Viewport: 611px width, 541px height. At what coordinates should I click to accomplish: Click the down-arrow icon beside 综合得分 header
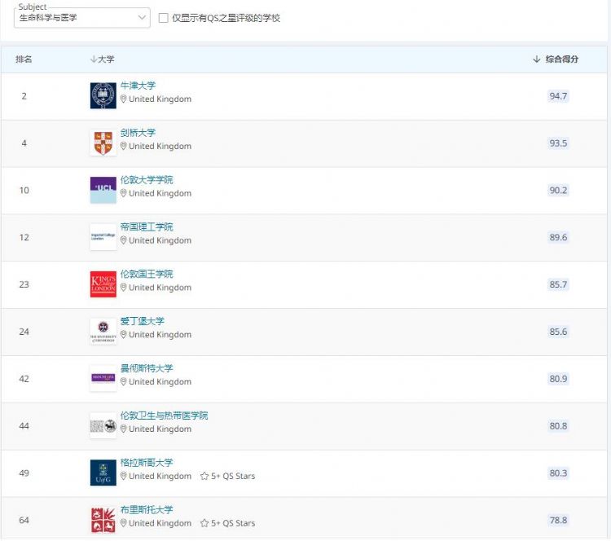pos(537,59)
